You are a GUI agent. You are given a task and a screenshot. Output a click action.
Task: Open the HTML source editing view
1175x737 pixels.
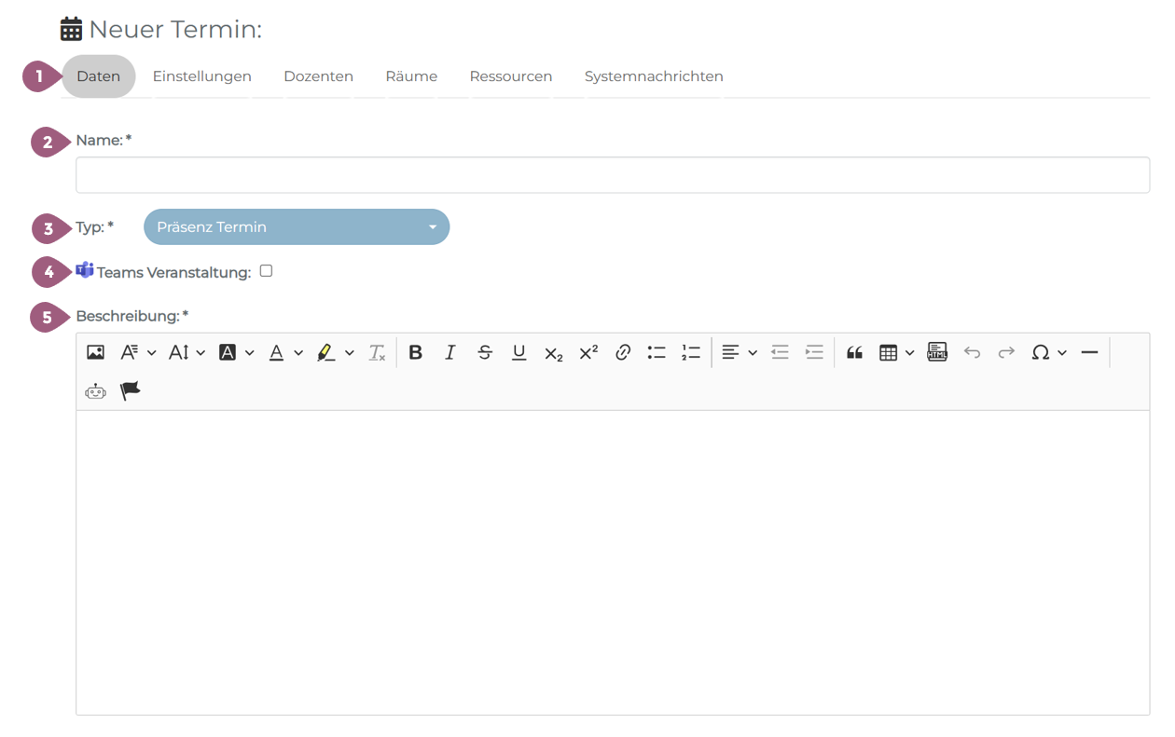pos(937,352)
